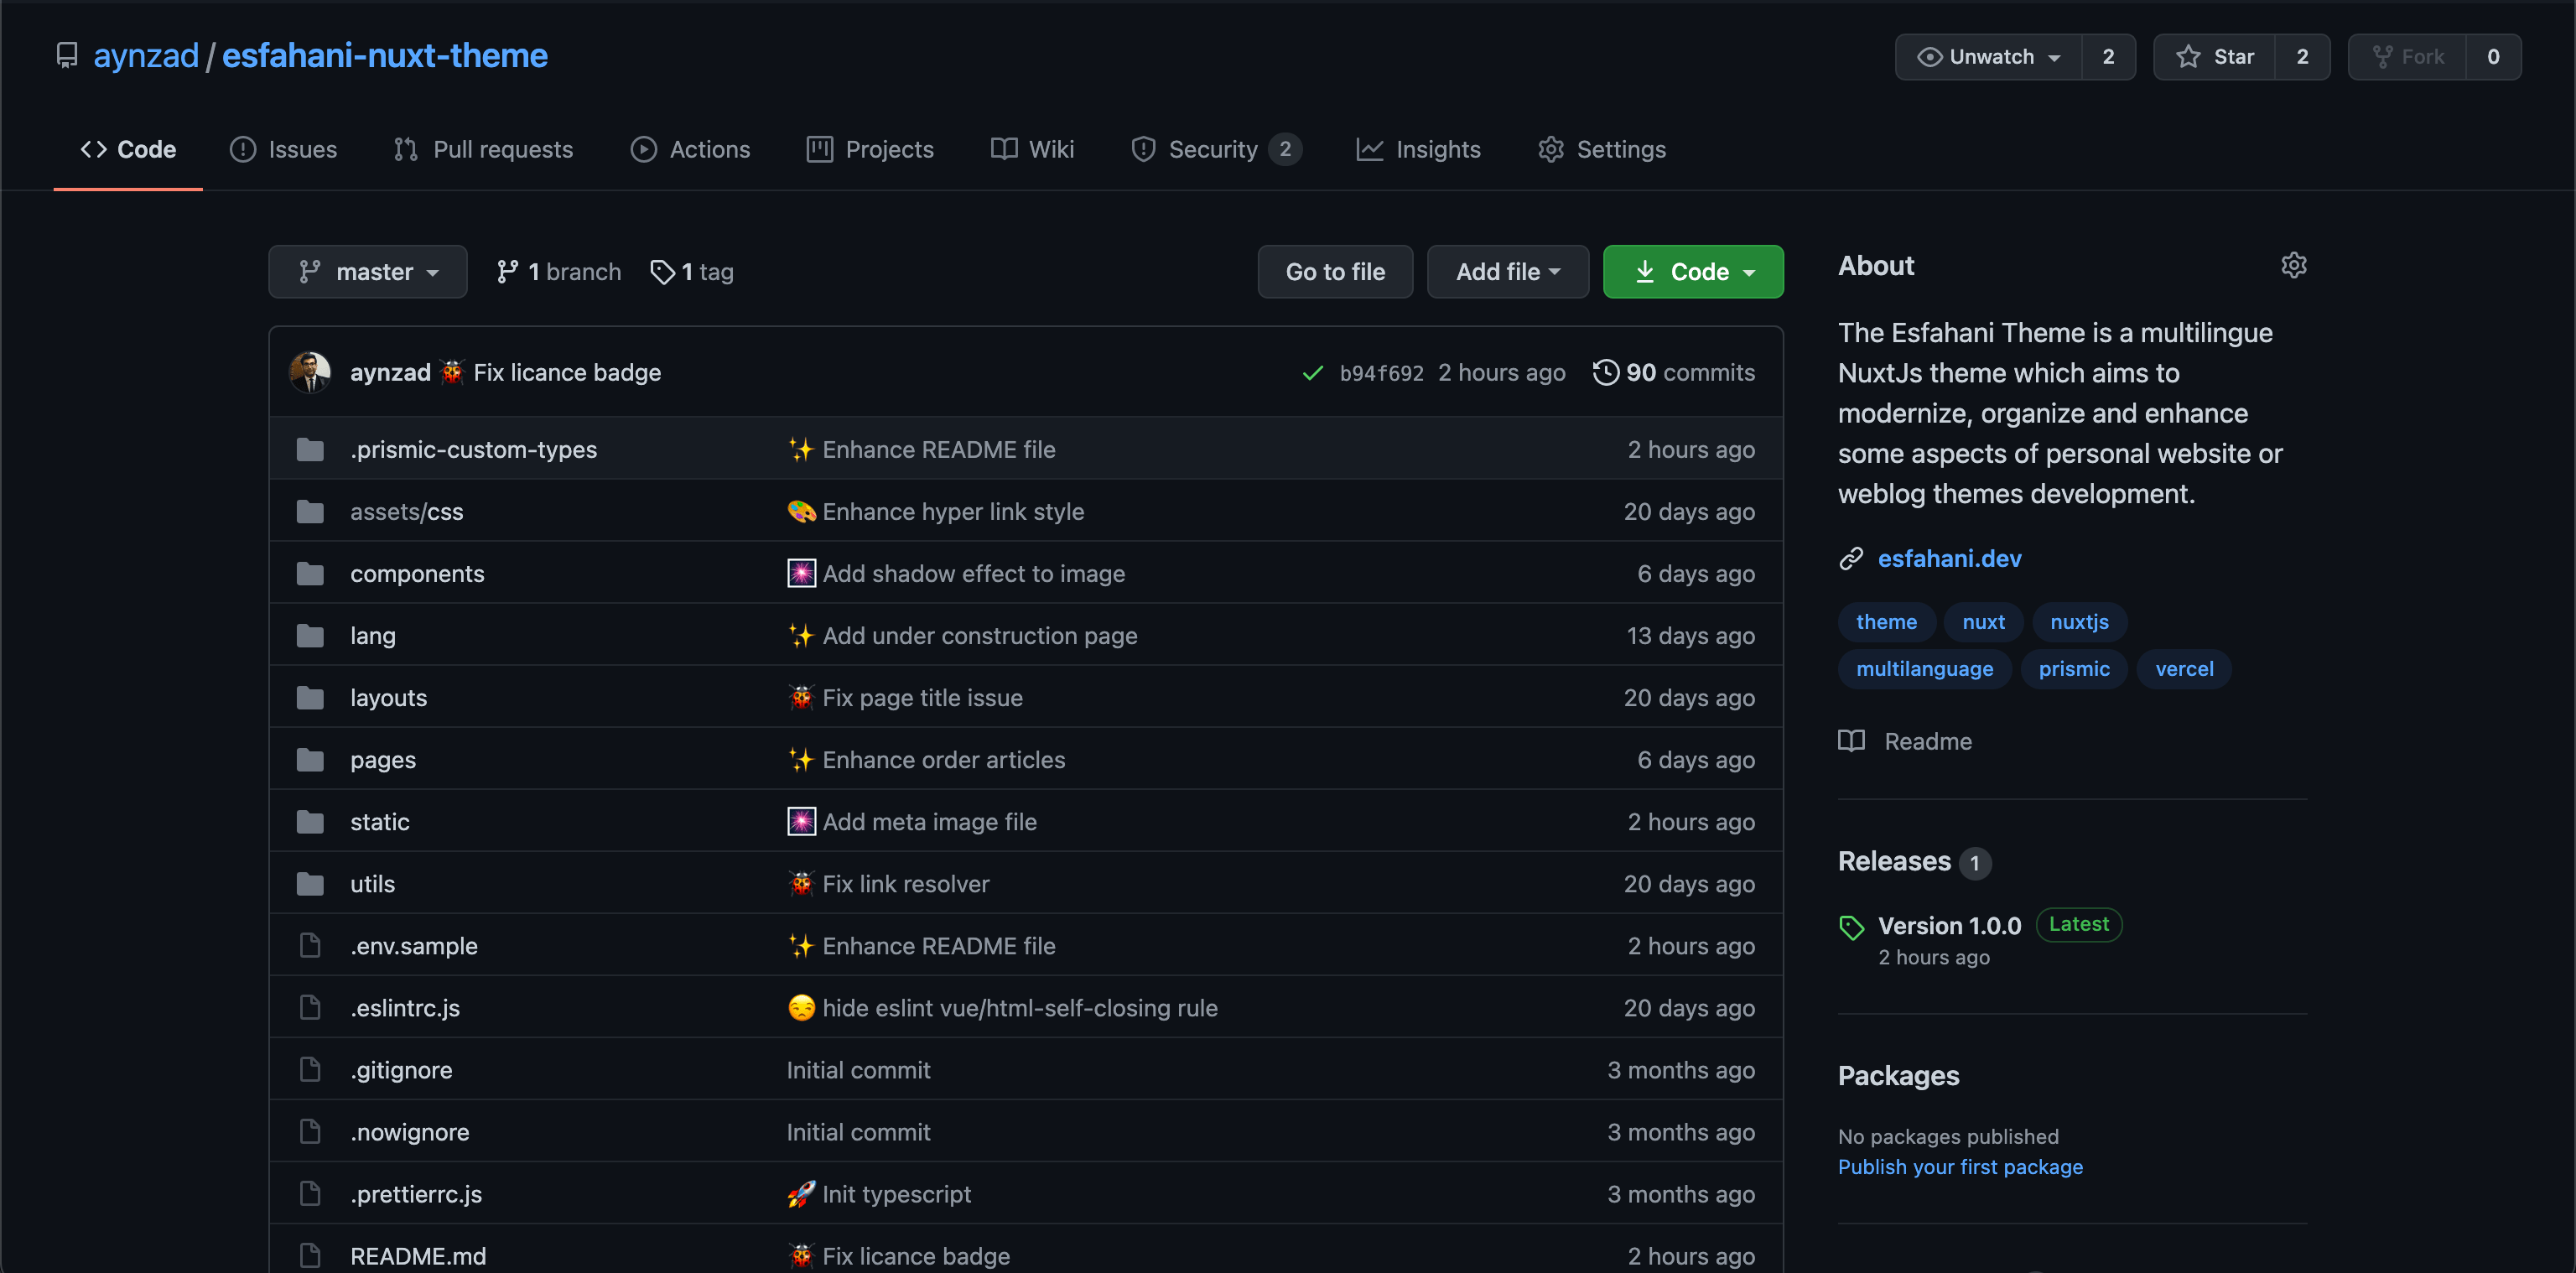Click the vercel topic tag

coord(2184,669)
